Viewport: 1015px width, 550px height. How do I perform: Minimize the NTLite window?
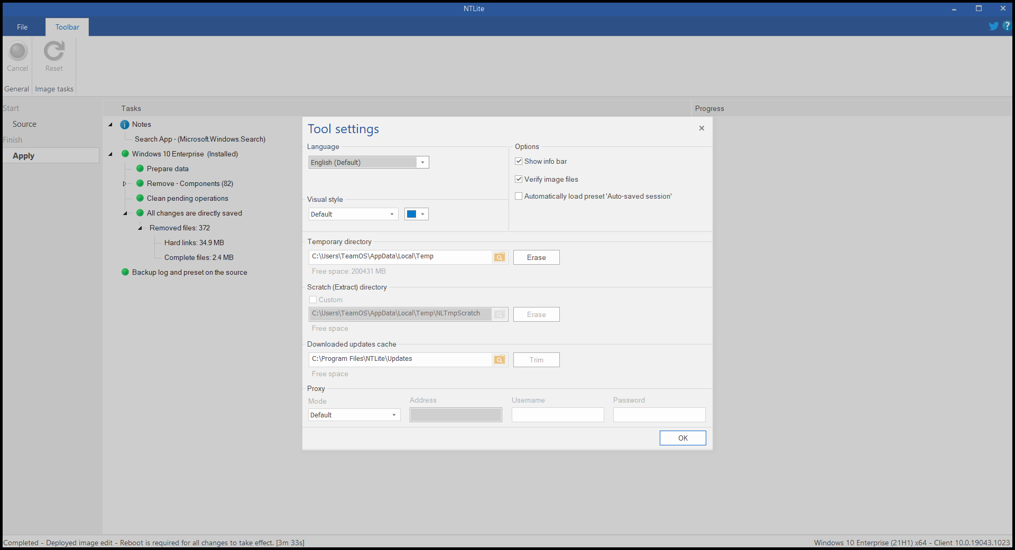click(x=954, y=8)
